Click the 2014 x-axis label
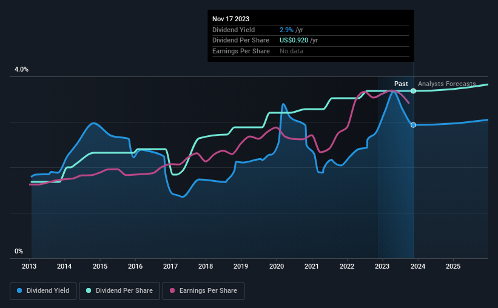The width and height of the screenshot is (498, 308). [x=64, y=266]
